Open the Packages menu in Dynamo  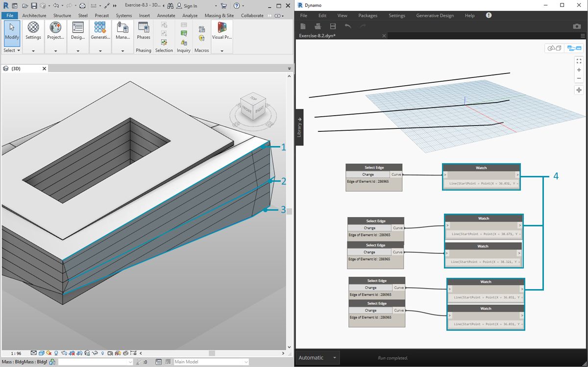click(x=367, y=16)
